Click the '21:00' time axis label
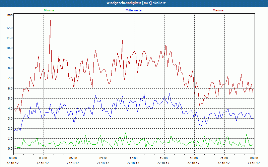This screenshot has width=268, height=167. tap(224, 158)
